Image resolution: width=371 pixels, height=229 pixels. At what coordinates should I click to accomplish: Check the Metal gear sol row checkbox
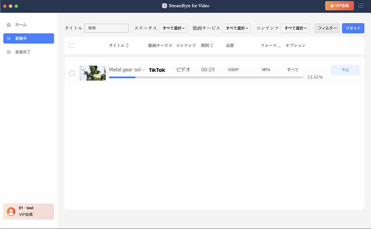click(x=72, y=73)
